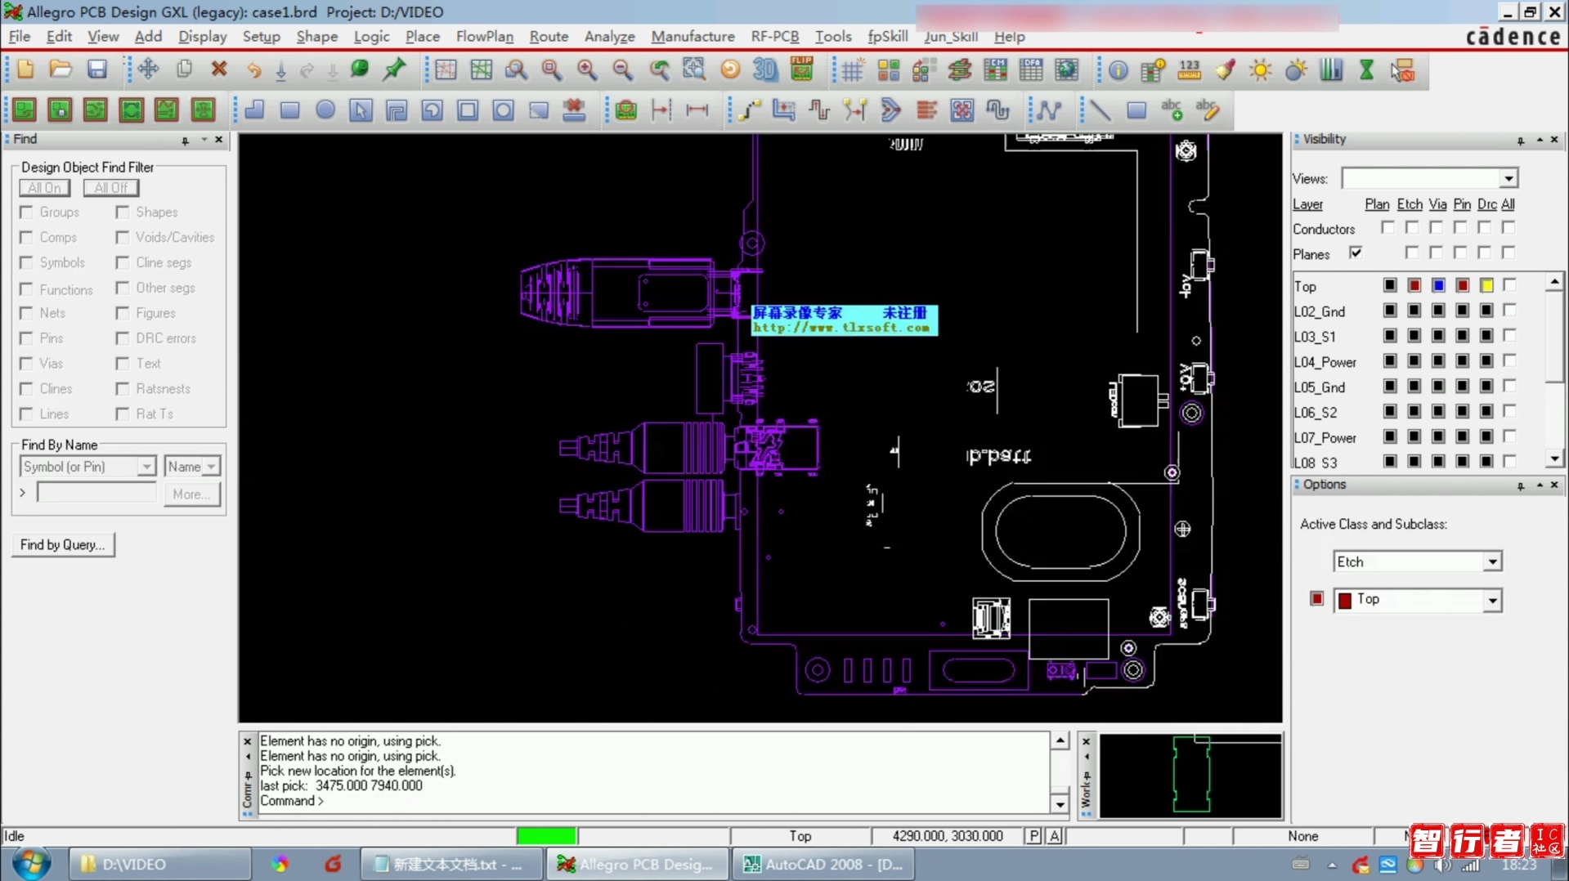Open the Route menu

pyautogui.click(x=549, y=37)
